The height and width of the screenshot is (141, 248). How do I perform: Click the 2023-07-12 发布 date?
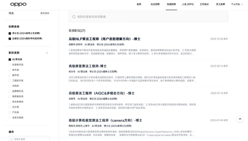(219, 93)
